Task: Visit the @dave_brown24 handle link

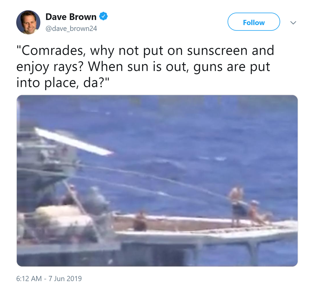Action: pos(71,29)
